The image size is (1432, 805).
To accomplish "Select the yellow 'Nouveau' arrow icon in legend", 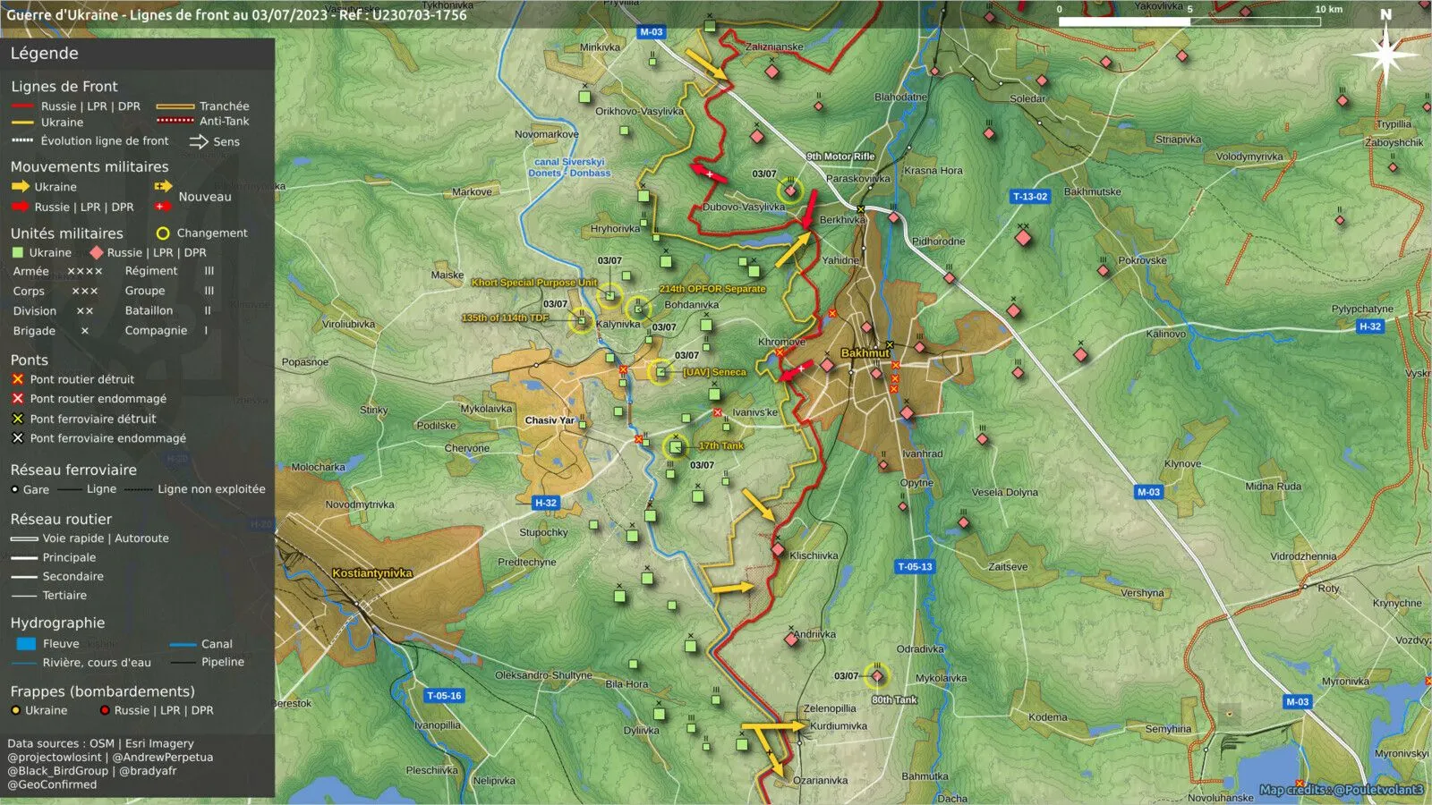I will [x=163, y=186].
